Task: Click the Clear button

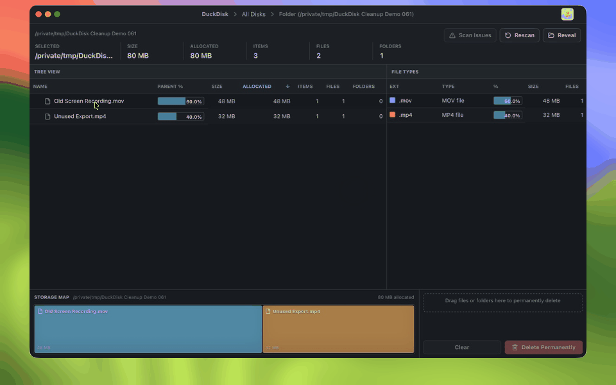Action: click(x=461, y=347)
